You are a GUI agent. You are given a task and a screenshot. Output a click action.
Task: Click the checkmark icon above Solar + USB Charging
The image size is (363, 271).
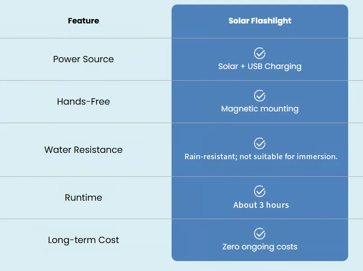259,54
